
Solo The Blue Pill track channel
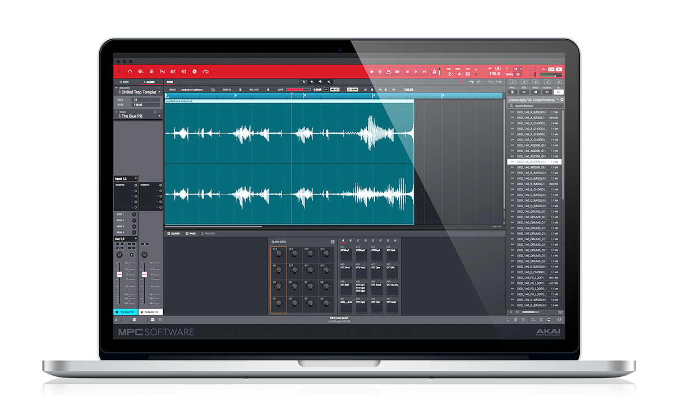tap(131, 244)
